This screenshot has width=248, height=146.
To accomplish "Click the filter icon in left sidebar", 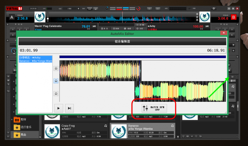I will click(8, 84).
